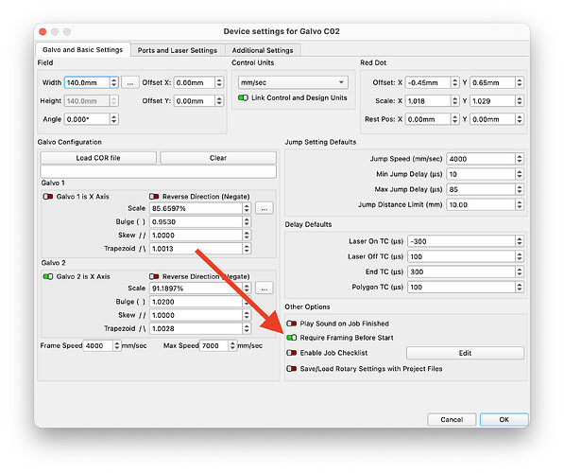564x473 pixels.
Task: Adjust the Max Speed stepper
Action: pos(232,345)
